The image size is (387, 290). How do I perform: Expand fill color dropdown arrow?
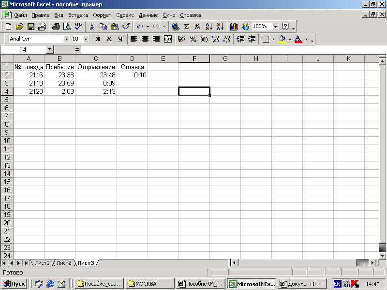click(x=290, y=39)
